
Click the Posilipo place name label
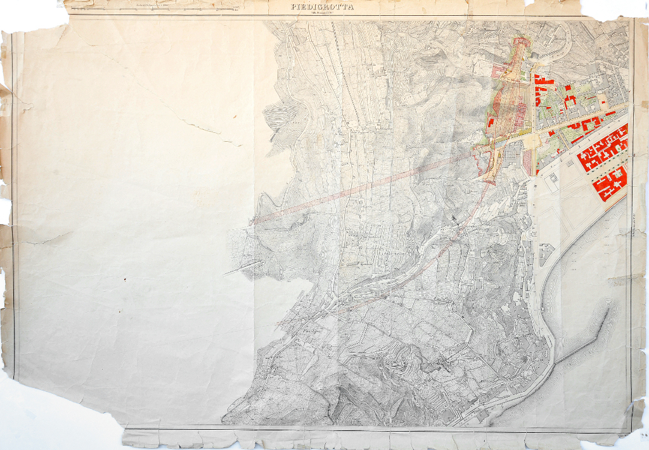[309, 330]
